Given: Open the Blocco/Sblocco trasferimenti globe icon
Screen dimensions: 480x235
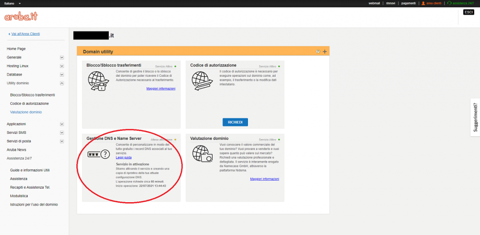Looking at the screenshot, I should click(x=98, y=81).
